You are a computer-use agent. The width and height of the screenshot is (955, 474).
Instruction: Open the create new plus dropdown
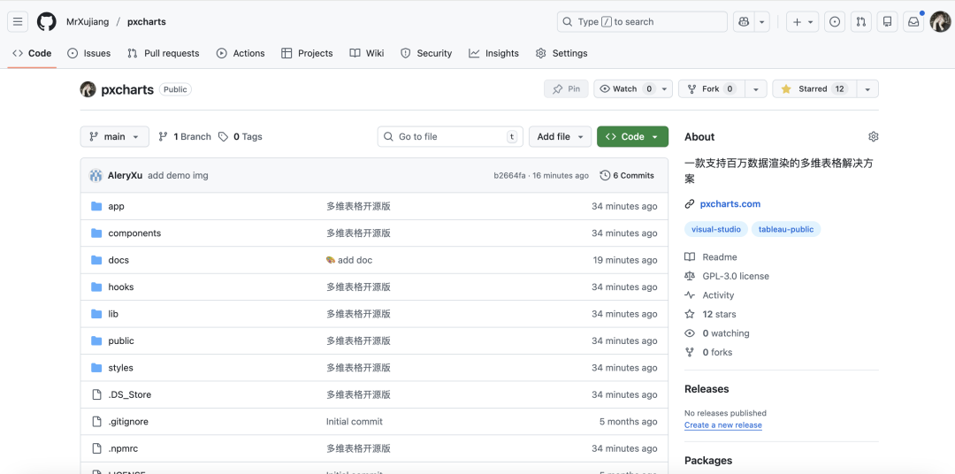tap(802, 22)
